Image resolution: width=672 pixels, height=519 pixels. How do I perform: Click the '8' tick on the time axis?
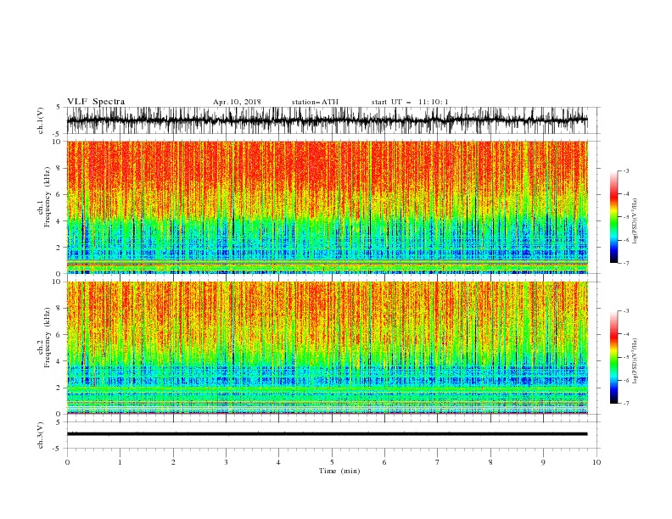(x=490, y=462)
